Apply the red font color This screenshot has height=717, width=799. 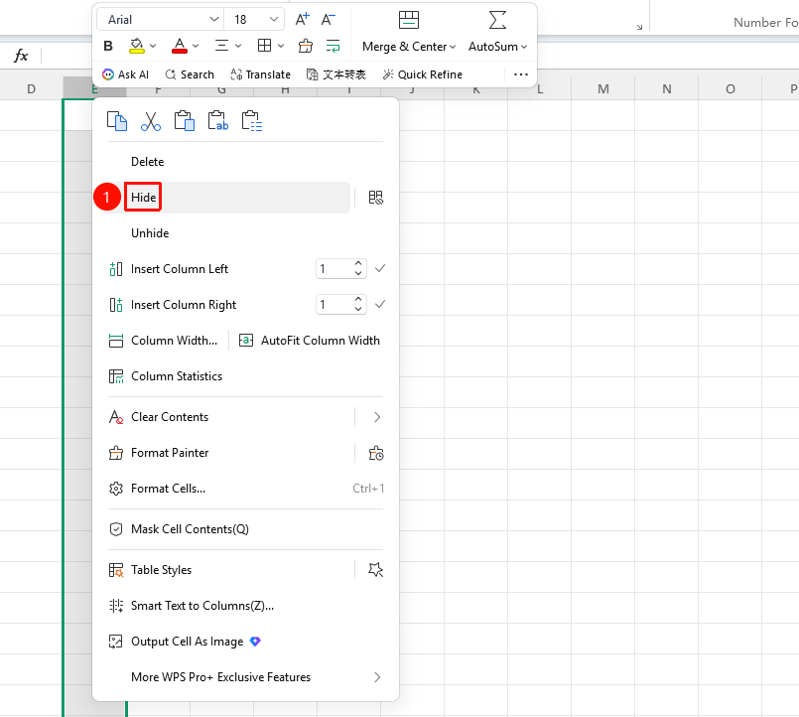coord(180,46)
